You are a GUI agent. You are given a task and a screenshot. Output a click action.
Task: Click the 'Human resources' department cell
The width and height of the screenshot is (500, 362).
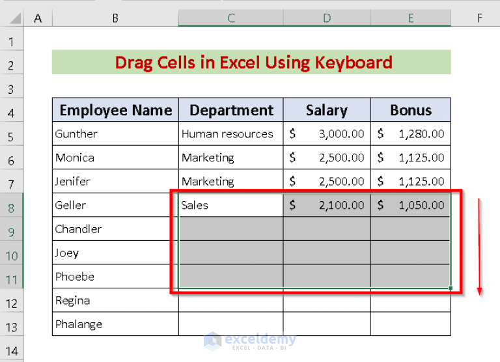[231, 134]
